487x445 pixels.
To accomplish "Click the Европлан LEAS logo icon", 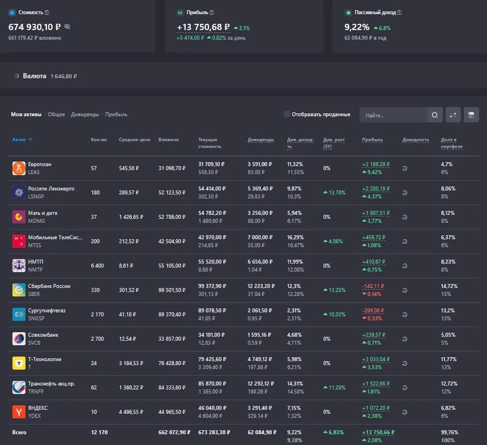I will [x=19, y=168].
